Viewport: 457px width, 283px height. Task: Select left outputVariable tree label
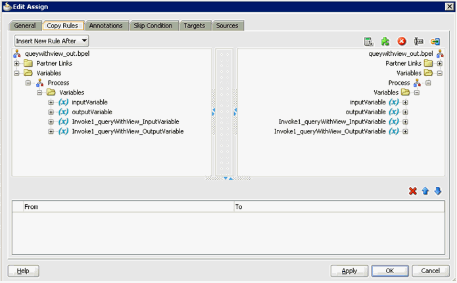(92, 112)
